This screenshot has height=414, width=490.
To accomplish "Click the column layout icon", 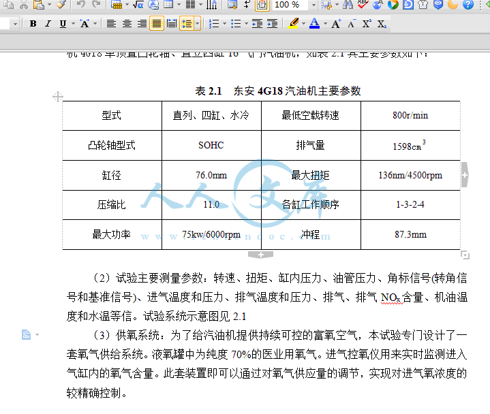I will [190, 4].
